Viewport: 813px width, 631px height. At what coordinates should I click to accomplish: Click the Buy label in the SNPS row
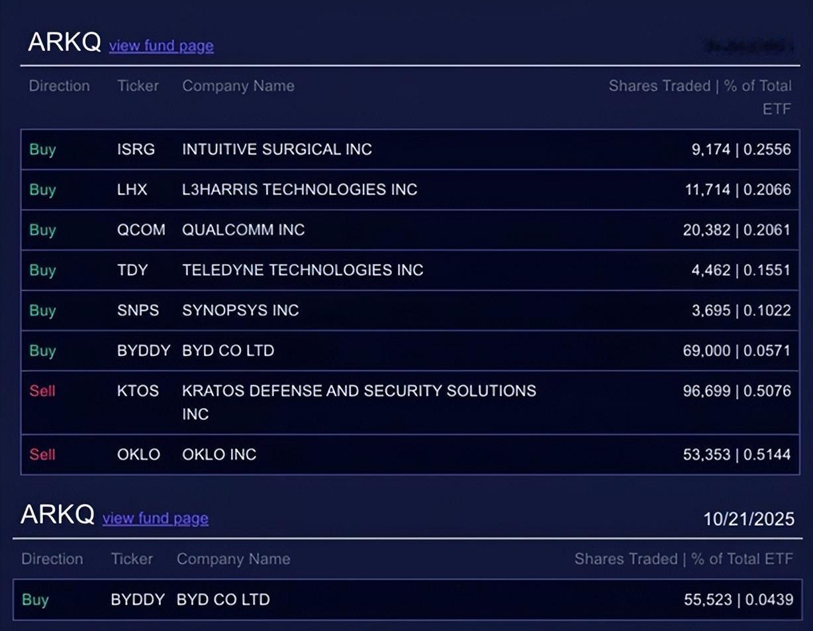tap(42, 312)
